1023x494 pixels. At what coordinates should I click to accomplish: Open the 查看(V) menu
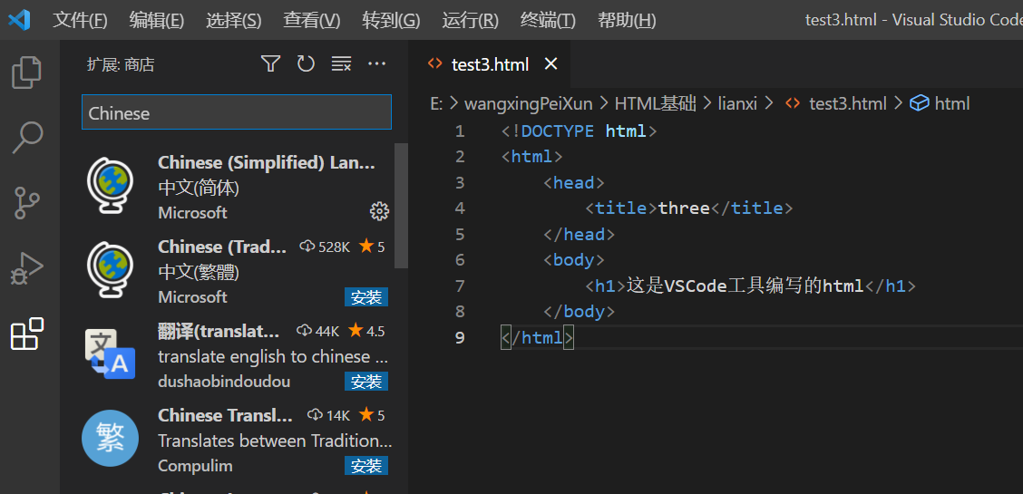311,20
